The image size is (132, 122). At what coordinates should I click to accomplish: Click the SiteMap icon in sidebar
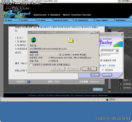coord(121,88)
